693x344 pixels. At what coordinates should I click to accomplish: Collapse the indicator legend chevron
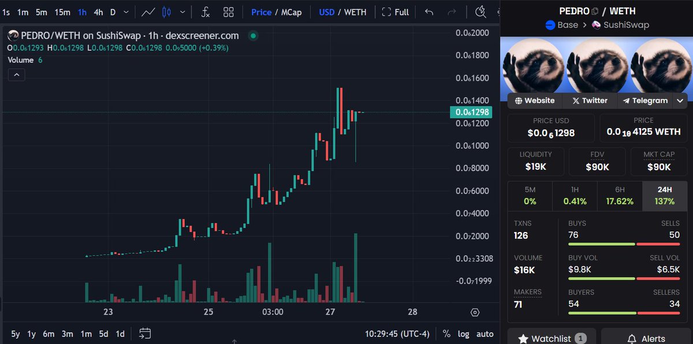click(x=16, y=74)
